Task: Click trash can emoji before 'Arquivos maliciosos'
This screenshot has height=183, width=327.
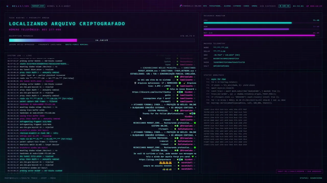Action: [x=135, y=83]
